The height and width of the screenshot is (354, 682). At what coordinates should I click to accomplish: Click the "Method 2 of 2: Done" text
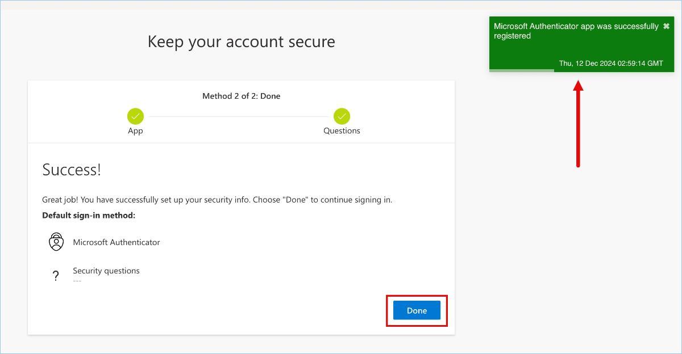[241, 96]
